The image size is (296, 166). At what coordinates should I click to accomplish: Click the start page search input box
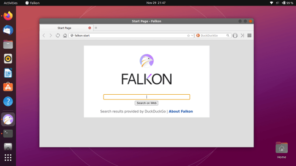click(x=147, y=97)
